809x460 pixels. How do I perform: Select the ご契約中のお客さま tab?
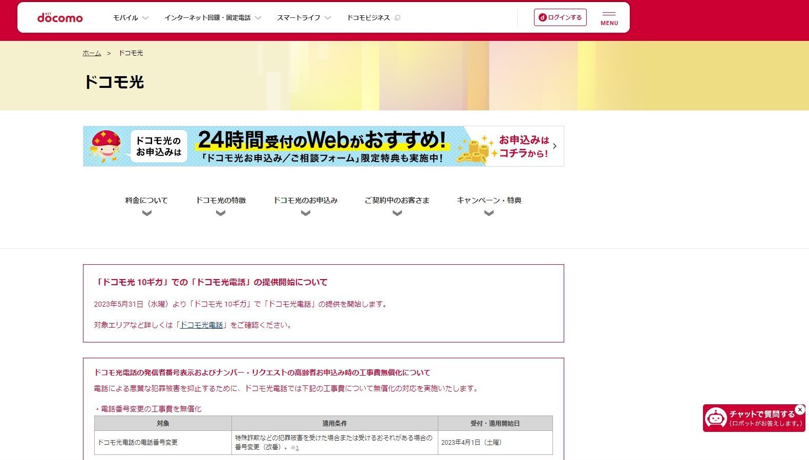(397, 205)
